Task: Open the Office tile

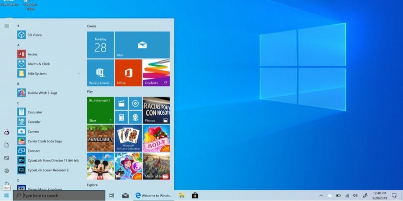Action: (x=128, y=73)
